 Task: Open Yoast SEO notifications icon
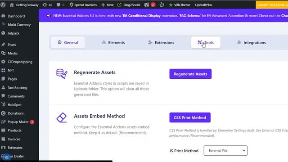(150, 5)
